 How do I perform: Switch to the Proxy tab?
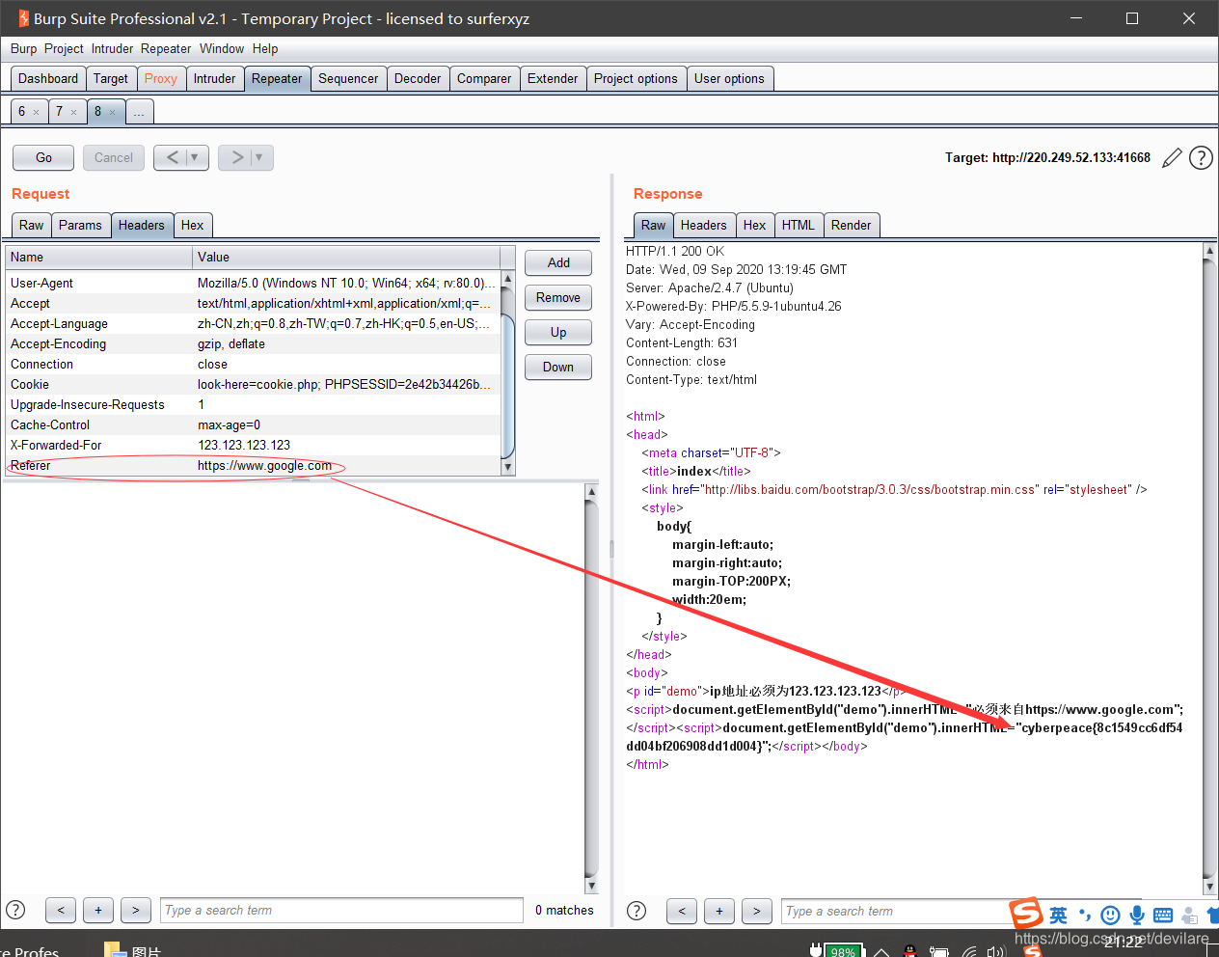click(x=161, y=79)
